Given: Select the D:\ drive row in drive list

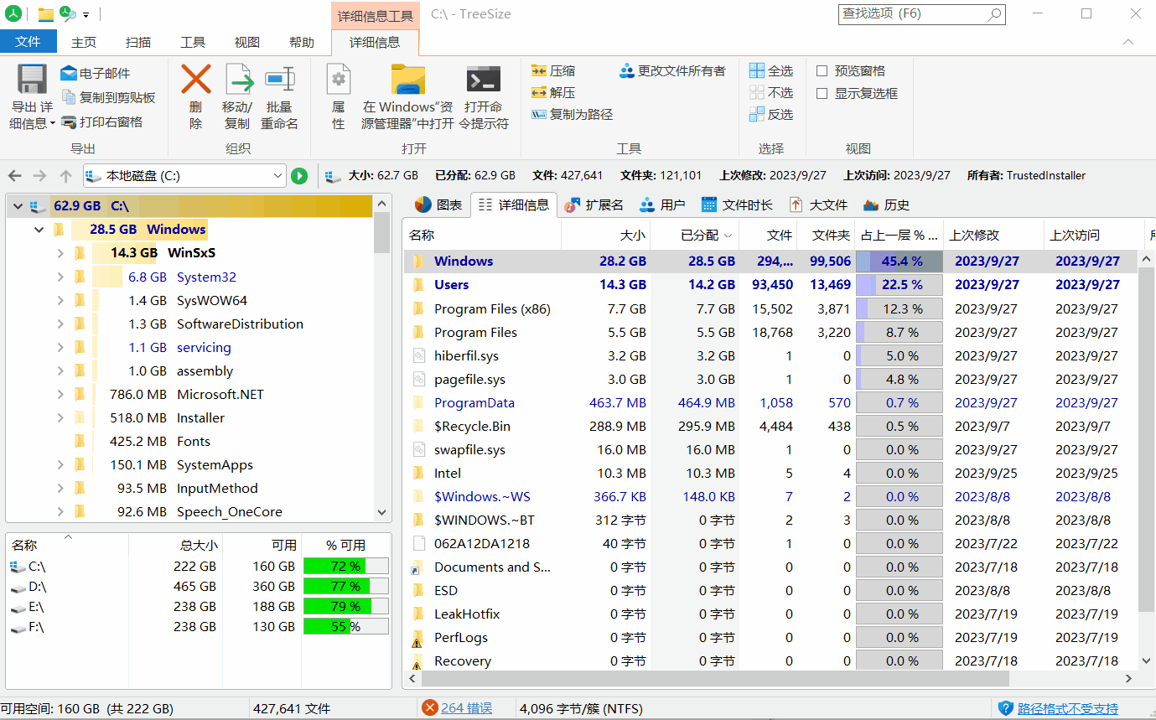Looking at the screenshot, I should pos(199,587).
